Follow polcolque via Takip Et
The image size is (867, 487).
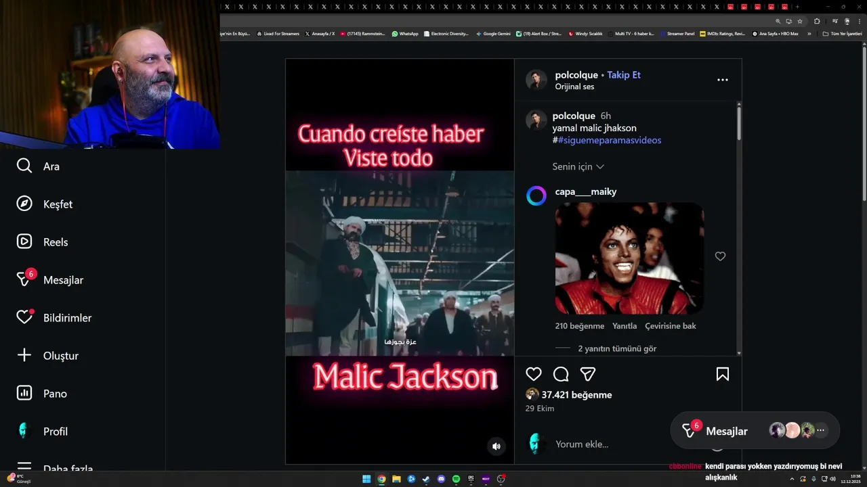click(x=624, y=75)
